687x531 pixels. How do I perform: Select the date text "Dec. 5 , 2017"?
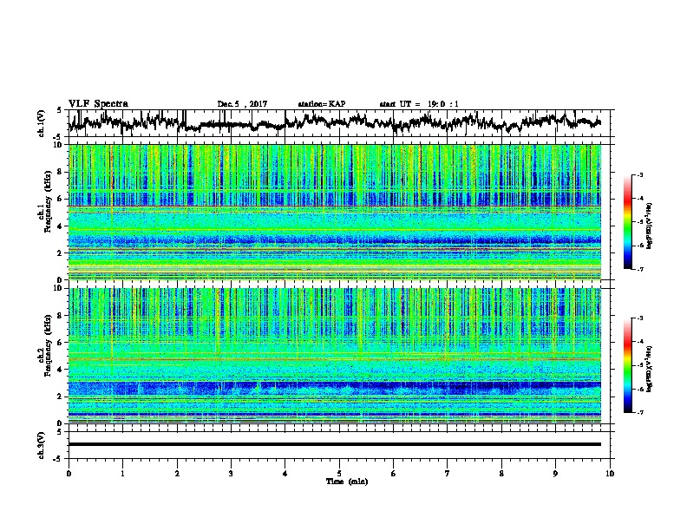[242, 104]
